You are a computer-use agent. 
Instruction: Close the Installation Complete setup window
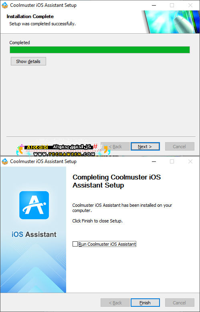(x=190, y=5)
